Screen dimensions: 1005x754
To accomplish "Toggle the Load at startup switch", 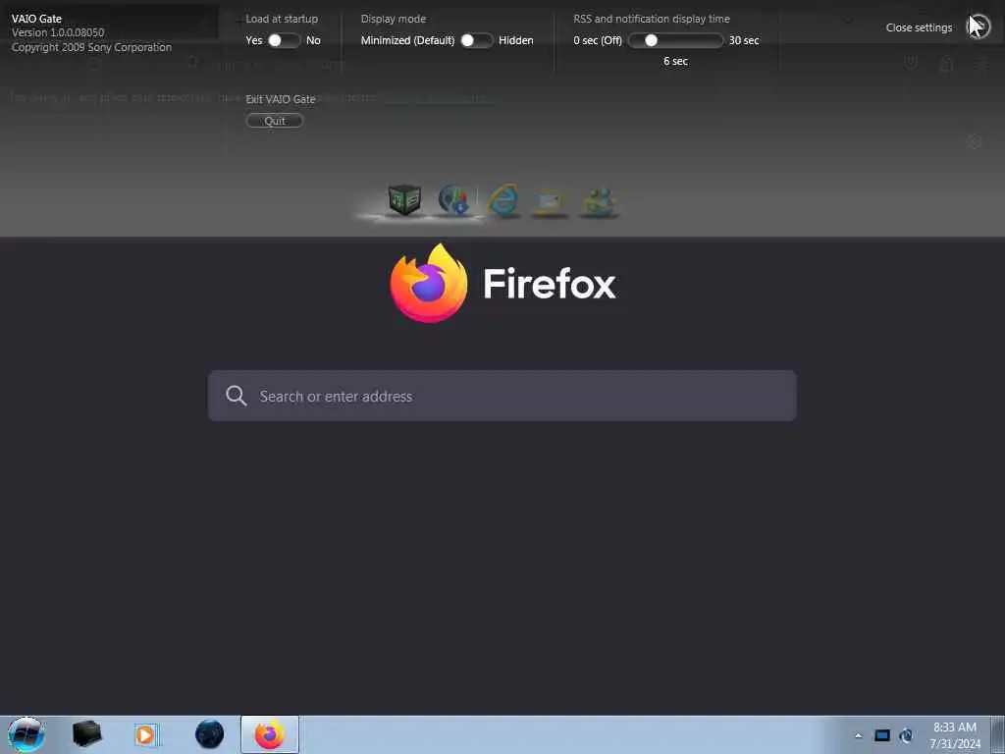I will coord(284,40).
